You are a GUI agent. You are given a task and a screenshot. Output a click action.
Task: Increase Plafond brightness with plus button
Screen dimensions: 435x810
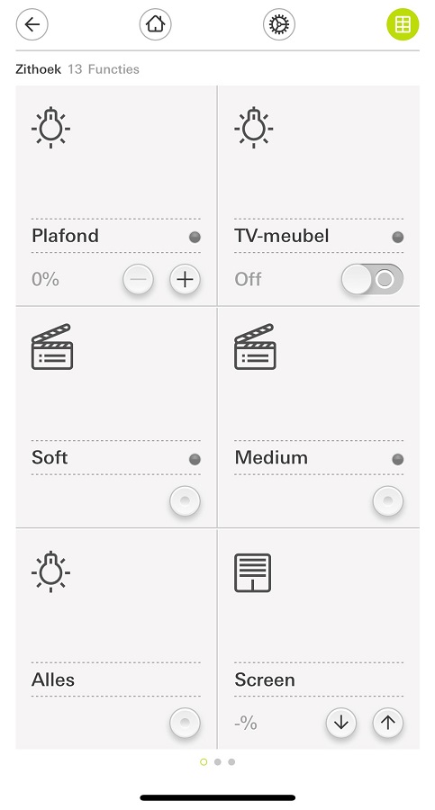tap(185, 280)
